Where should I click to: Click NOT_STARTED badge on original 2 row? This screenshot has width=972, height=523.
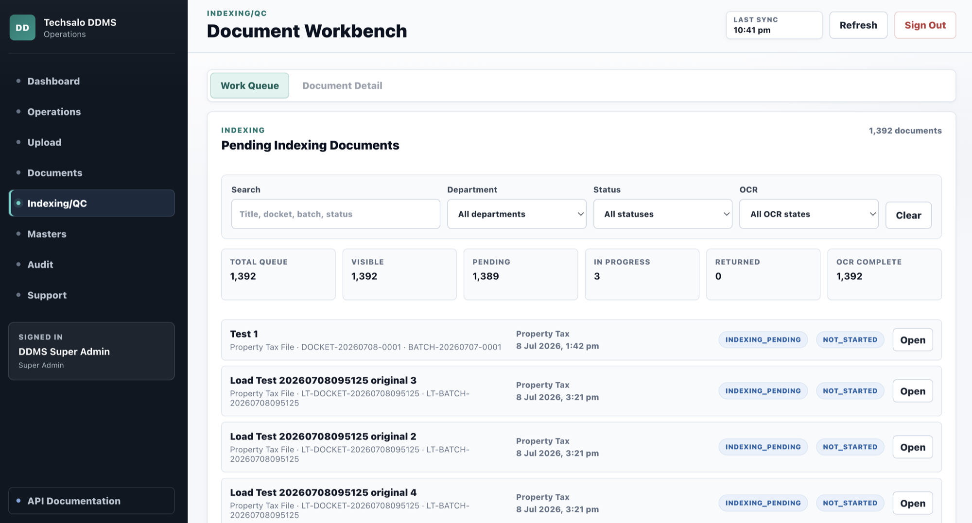tap(850, 447)
